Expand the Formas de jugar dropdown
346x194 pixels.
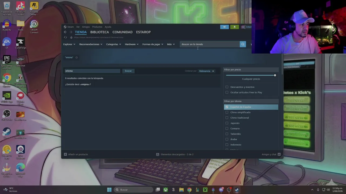pyautogui.click(x=153, y=44)
